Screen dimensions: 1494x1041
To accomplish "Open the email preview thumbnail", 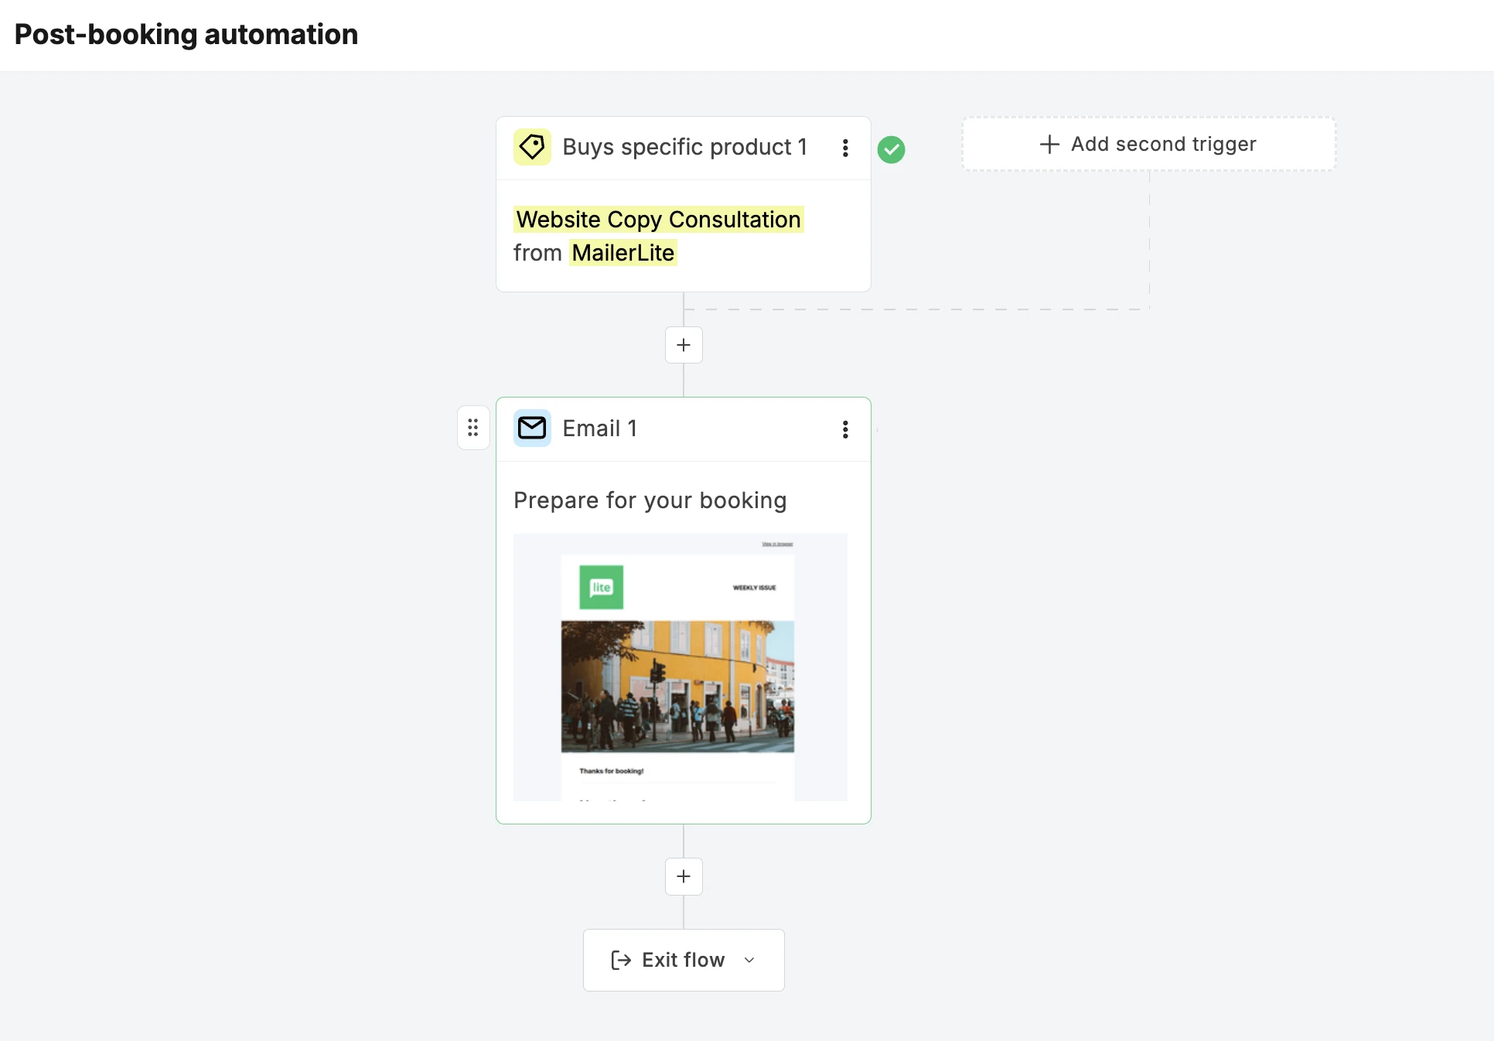I will 680,667.
